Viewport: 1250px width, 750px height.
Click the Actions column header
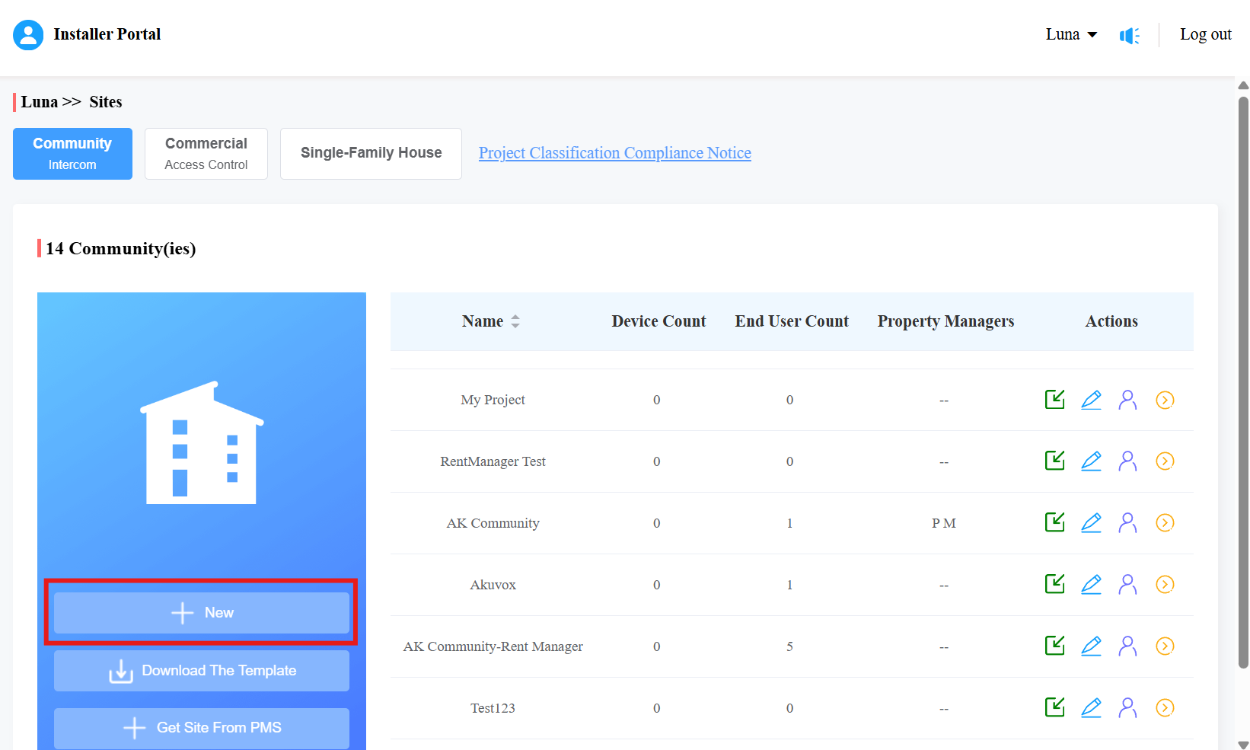click(x=1111, y=321)
